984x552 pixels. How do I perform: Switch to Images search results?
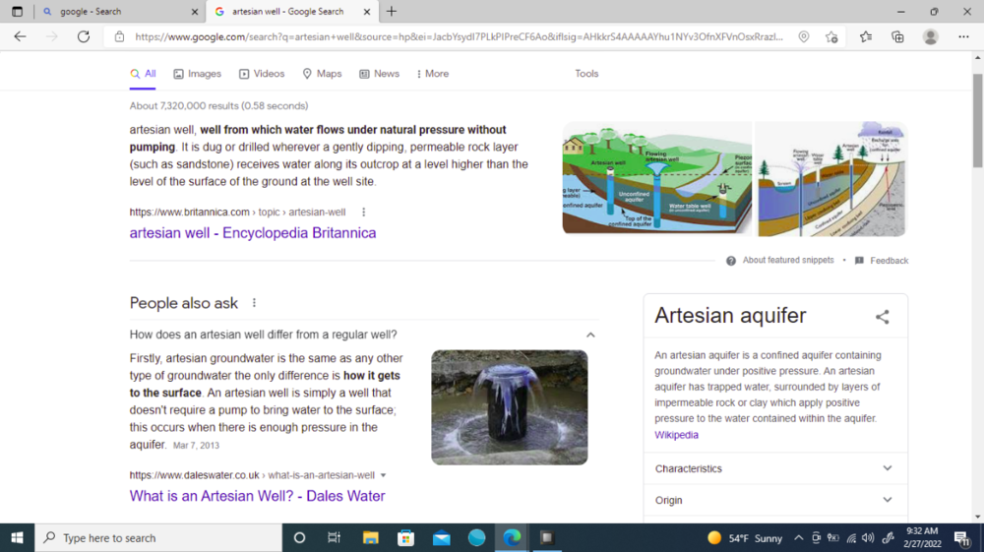197,74
